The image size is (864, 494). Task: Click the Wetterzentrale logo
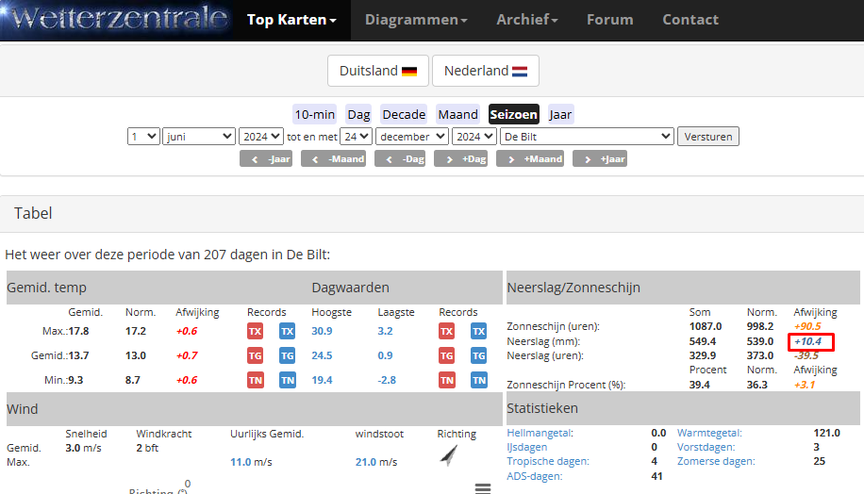(x=116, y=20)
